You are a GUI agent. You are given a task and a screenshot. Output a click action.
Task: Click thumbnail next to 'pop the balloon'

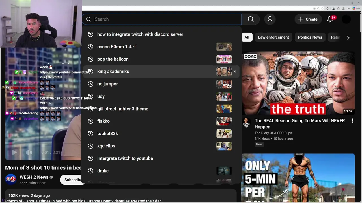coord(224,59)
